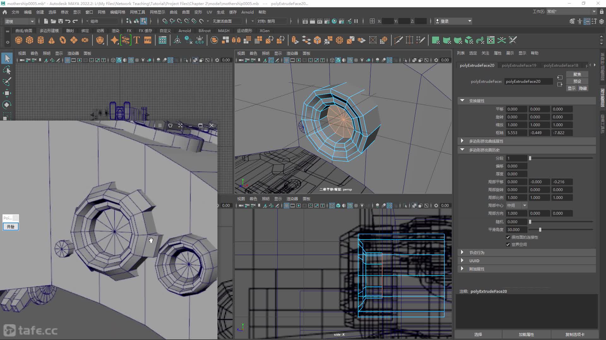The width and height of the screenshot is (606, 340).
Task: Open the 登录 account dropdown
Action: pos(453,21)
